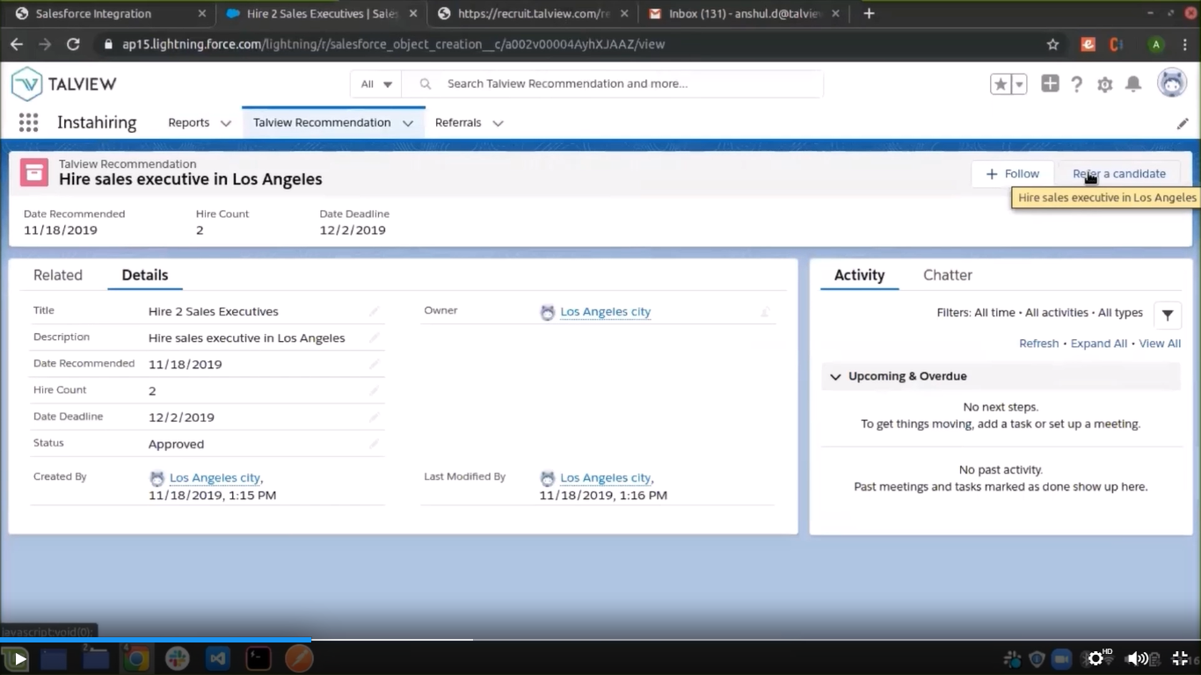Open a new browser tab
This screenshot has width=1201, height=675.
[x=869, y=13]
